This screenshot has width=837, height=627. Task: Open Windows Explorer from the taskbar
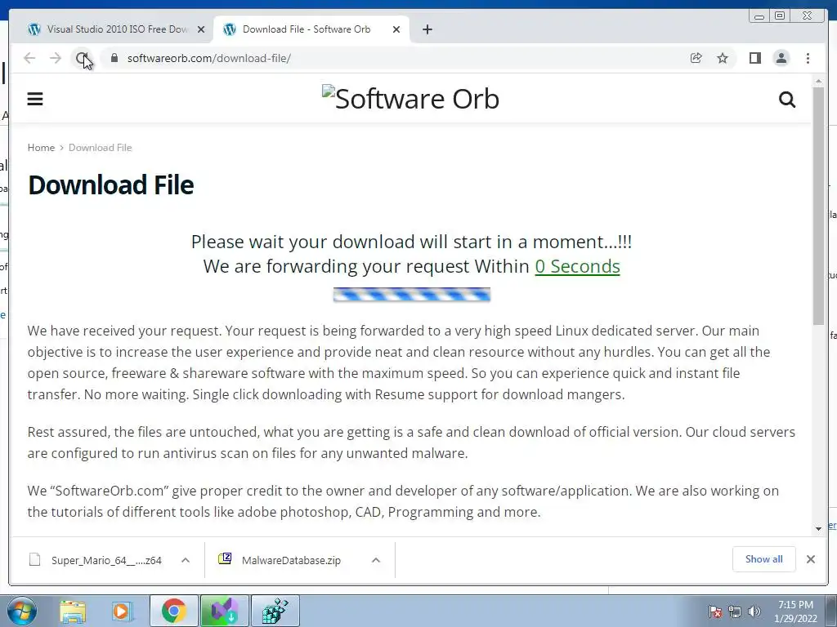[x=73, y=611]
